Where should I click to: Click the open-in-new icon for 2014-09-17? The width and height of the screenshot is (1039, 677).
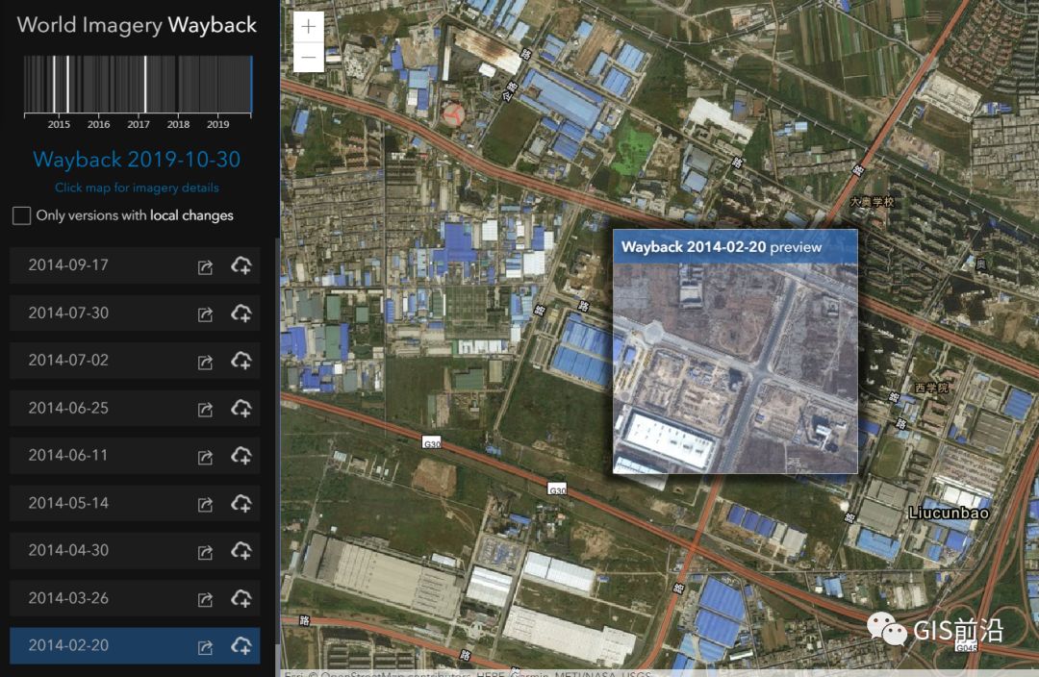point(205,265)
